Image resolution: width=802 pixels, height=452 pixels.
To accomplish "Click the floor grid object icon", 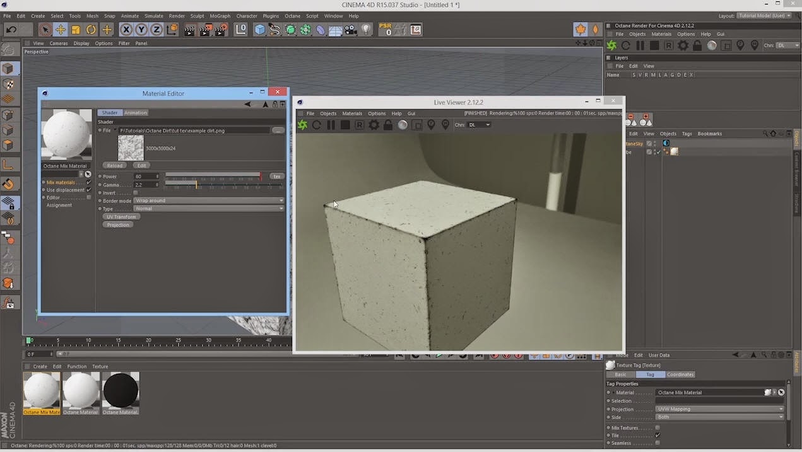I will tap(336, 30).
